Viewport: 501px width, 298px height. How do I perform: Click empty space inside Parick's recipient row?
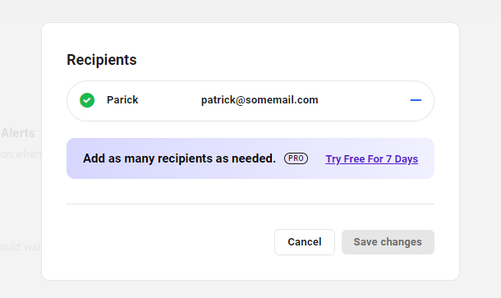coord(364,101)
